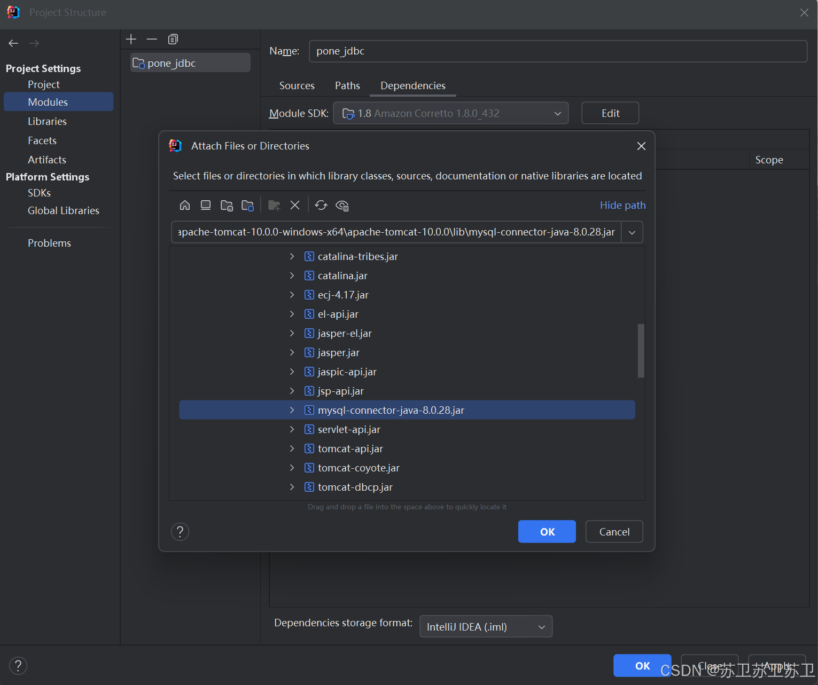Open the path history dropdown arrow
The image size is (818, 685).
[632, 232]
